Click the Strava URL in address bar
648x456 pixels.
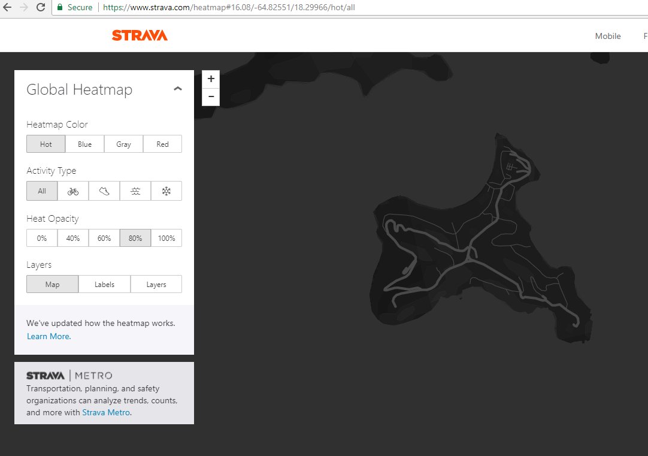(x=229, y=7)
